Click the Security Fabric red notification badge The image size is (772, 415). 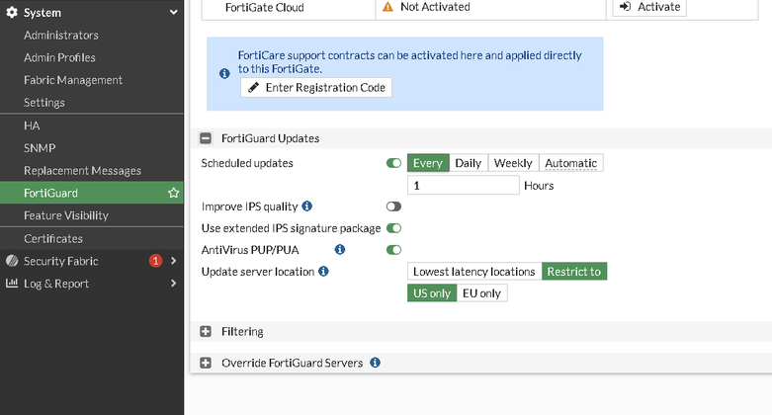155,261
